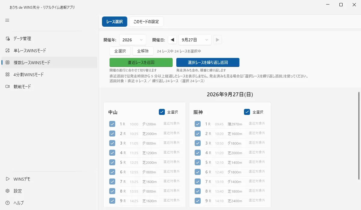This screenshot has width=361, height=210.
Task: Click the 2026年9月27日(日) date heading
Action: (230, 94)
